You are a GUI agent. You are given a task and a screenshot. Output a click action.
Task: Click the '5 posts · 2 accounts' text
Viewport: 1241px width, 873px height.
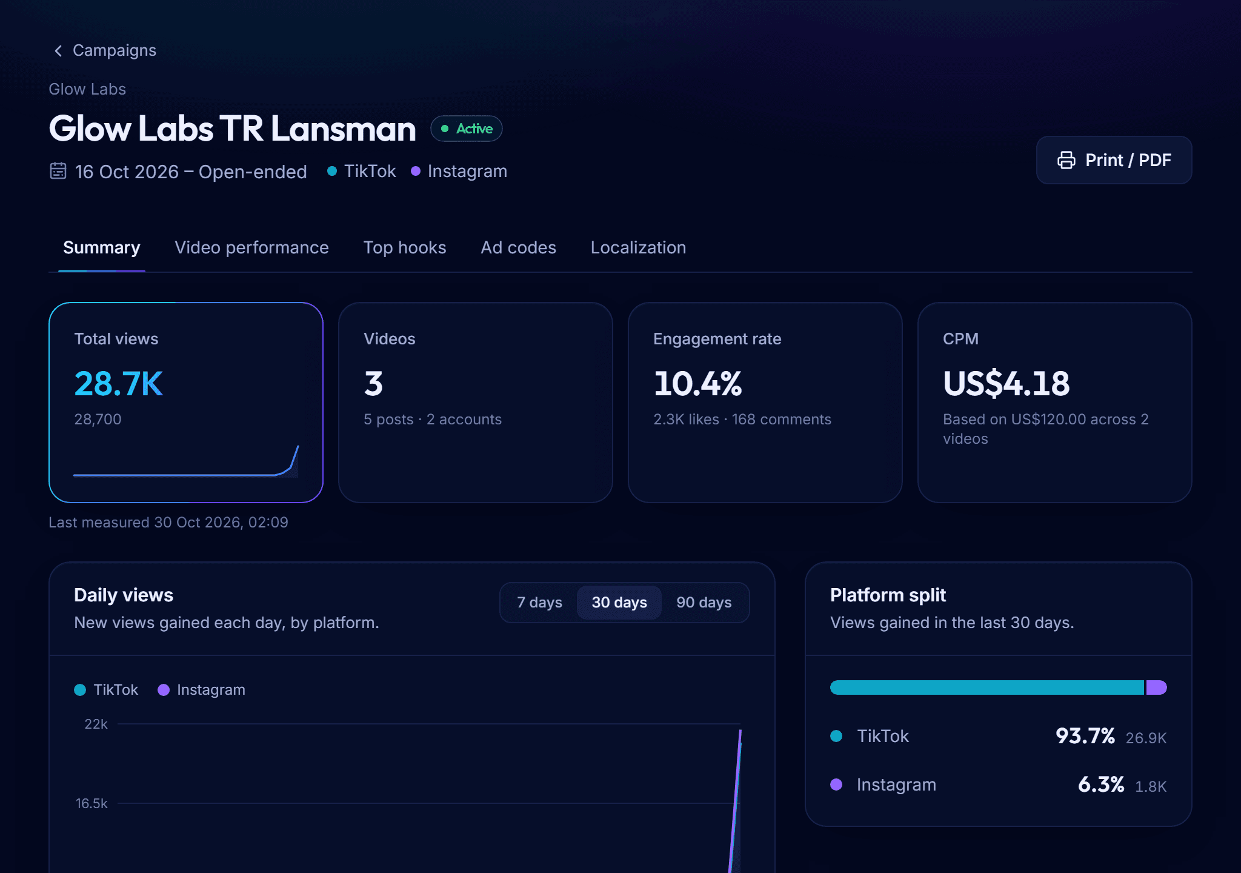pyautogui.click(x=433, y=420)
